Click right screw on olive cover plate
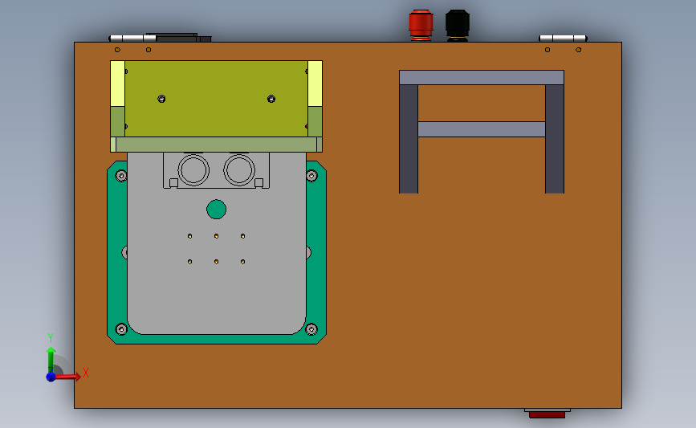 [x=271, y=99]
